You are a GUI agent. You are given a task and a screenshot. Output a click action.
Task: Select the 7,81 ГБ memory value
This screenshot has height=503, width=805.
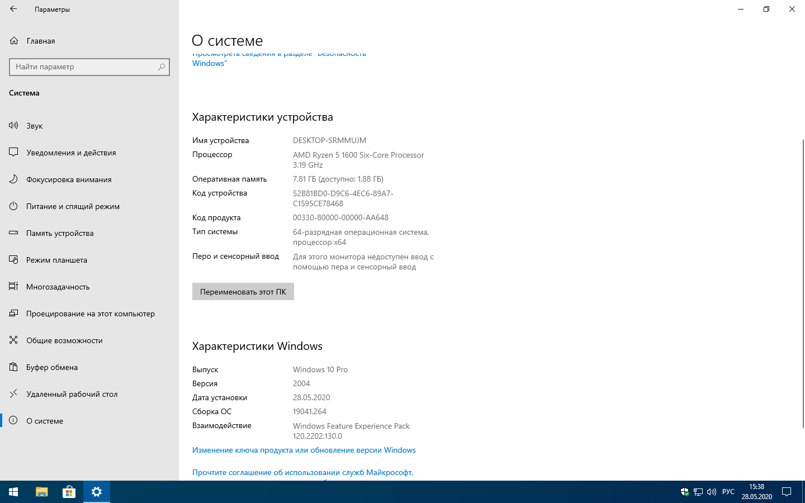tap(338, 179)
